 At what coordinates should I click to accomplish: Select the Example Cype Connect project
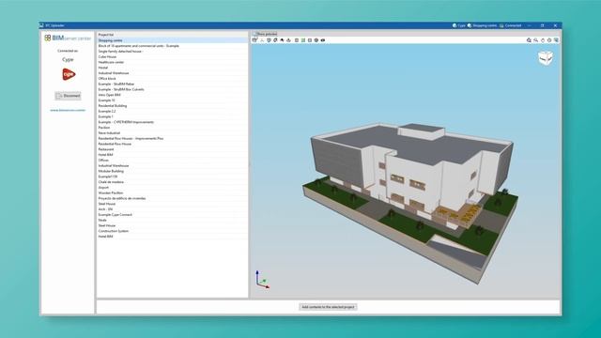[x=173, y=215]
